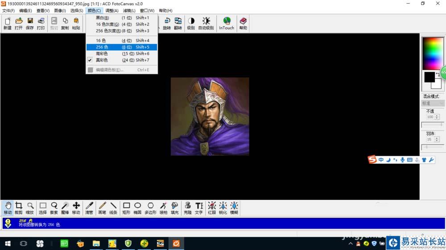The height and width of the screenshot is (250, 446).
Task: Select the 套索 (Lasso) tool
Action: pos(54,208)
